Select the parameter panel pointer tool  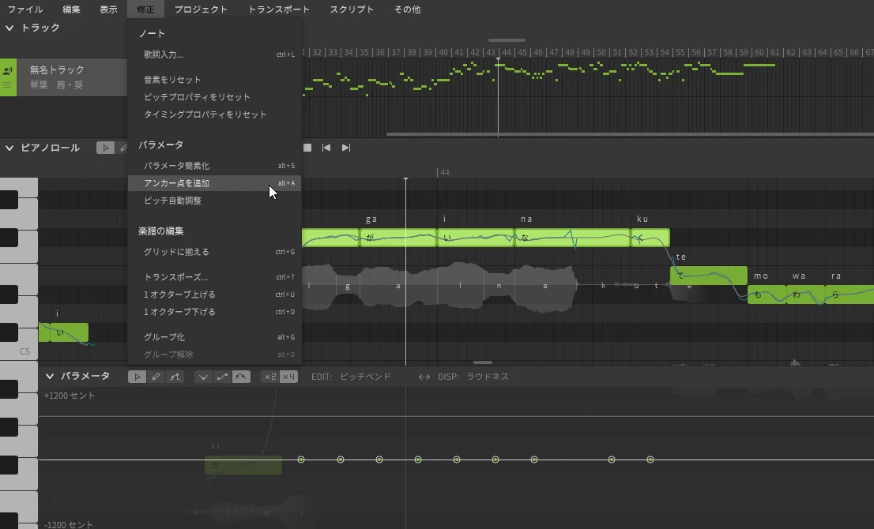tap(138, 377)
